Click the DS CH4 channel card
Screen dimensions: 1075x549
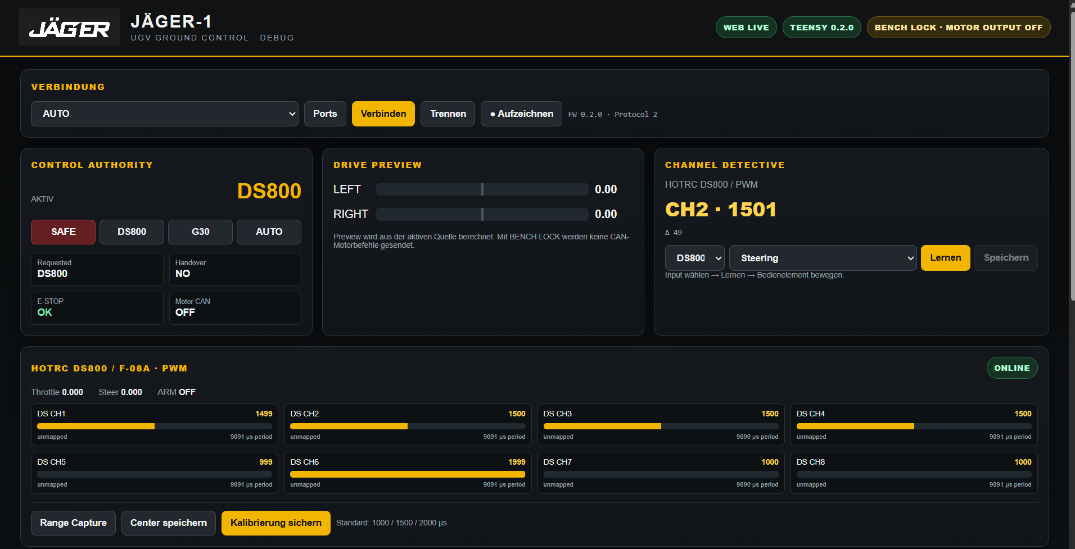(914, 425)
